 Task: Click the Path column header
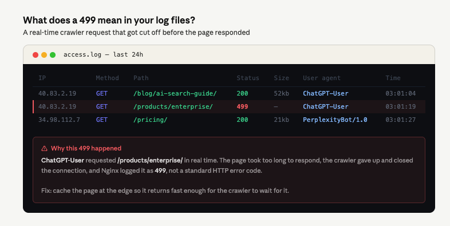141,78
